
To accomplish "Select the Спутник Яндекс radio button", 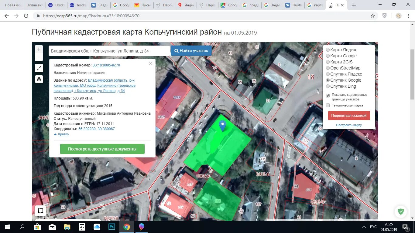I will click(328, 74).
